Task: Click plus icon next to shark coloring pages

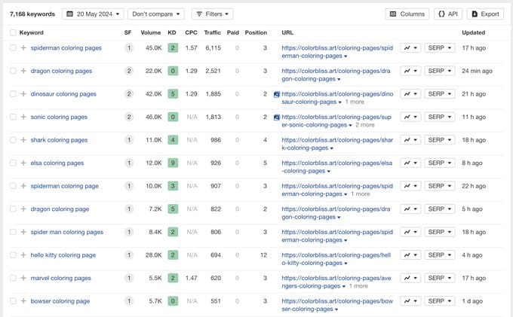Action: tap(23, 140)
